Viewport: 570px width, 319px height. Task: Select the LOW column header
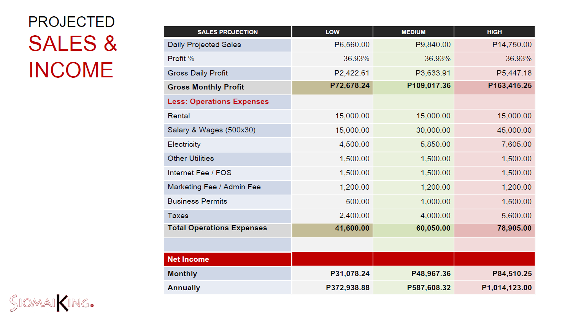click(x=332, y=32)
